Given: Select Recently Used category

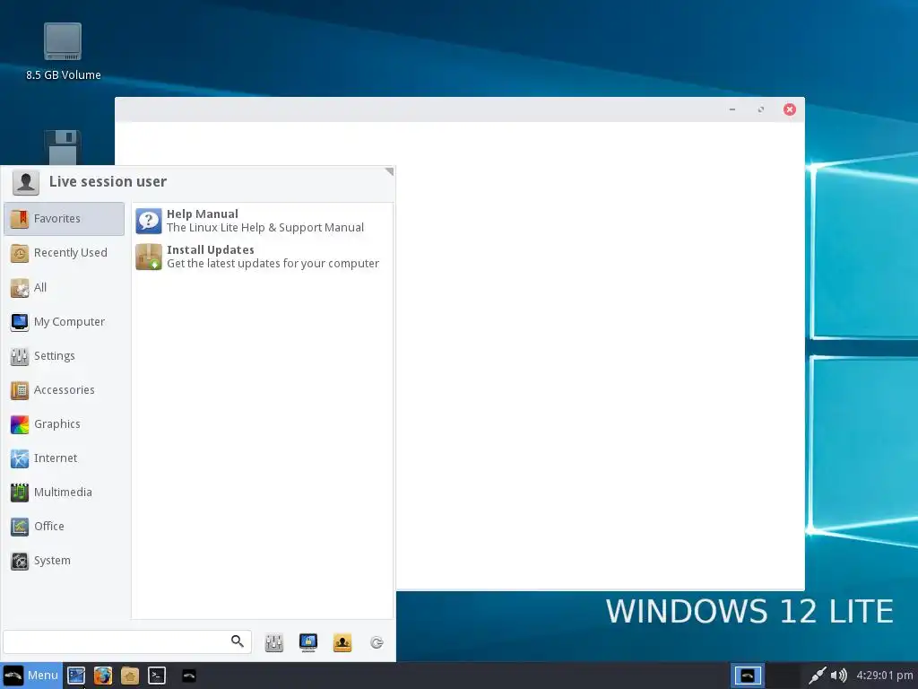Looking at the screenshot, I should 64,253.
